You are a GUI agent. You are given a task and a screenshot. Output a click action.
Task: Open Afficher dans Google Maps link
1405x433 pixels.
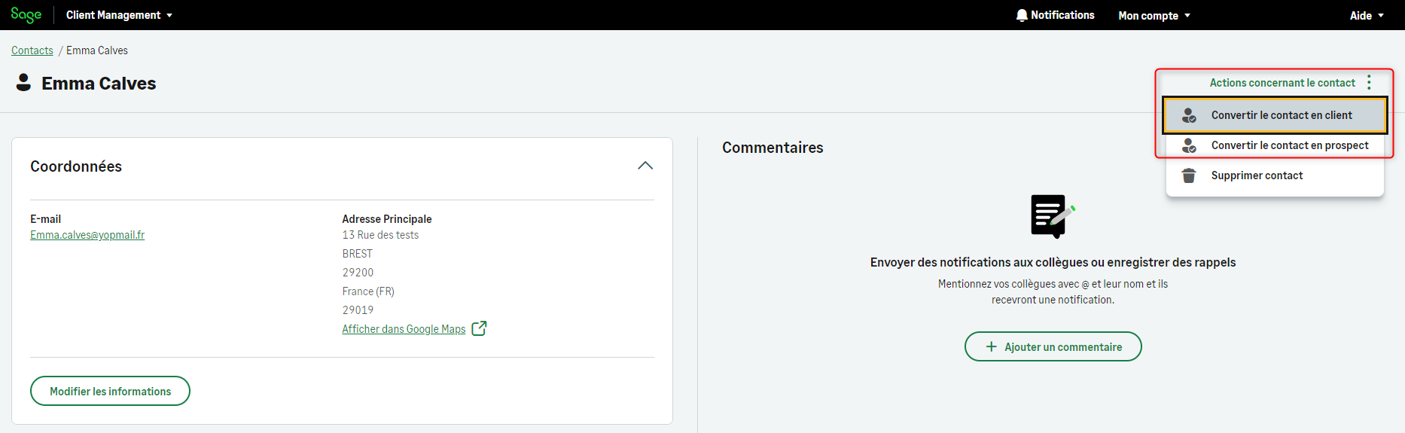click(x=404, y=329)
